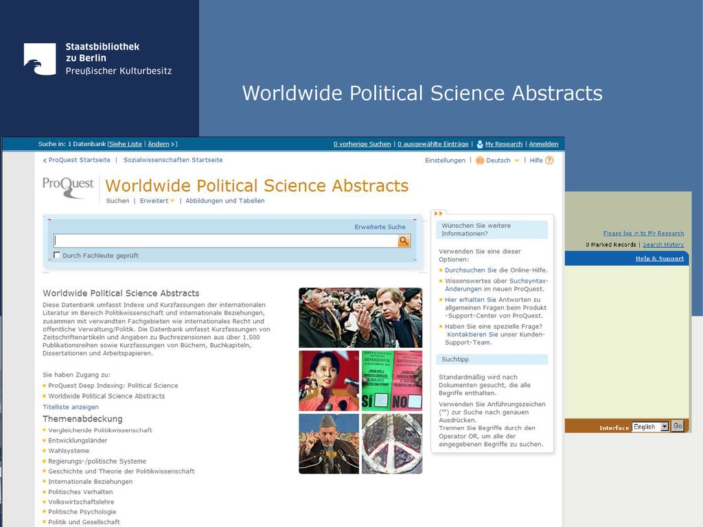Open the Interface English combo box
This screenshot has width=703, height=527.
click(650, 427)
